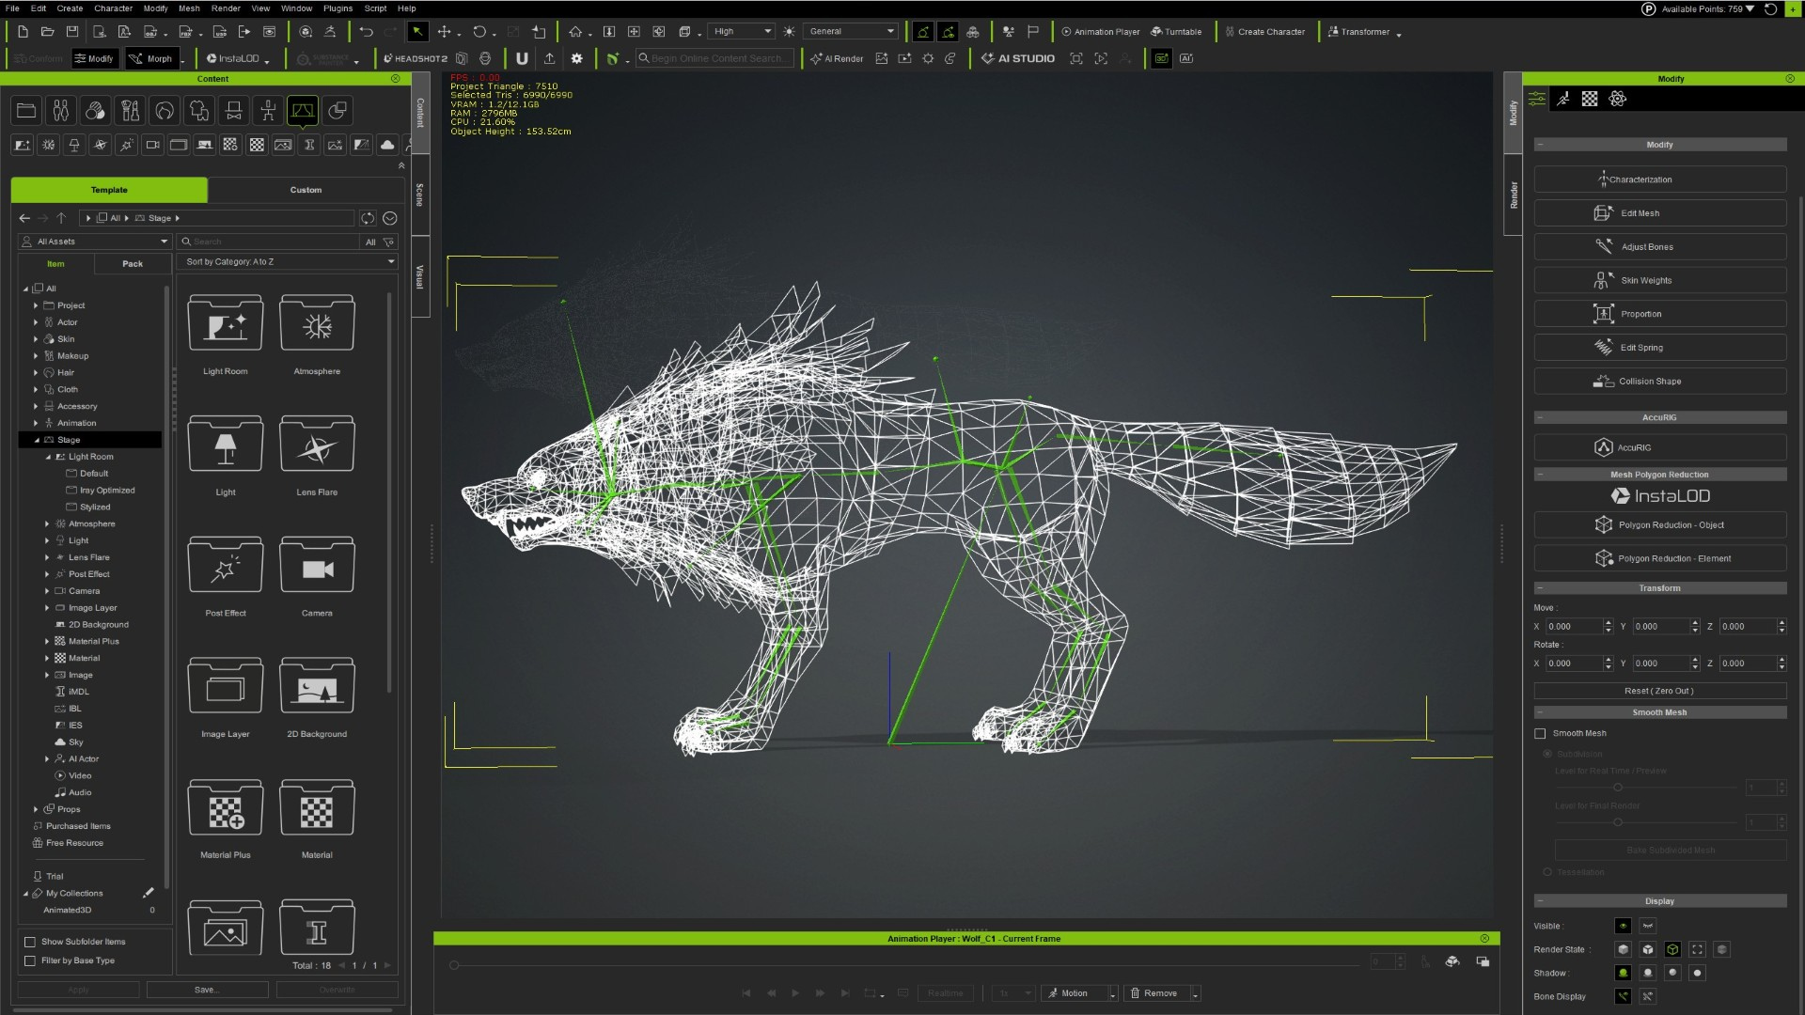
Task: Switch to the Custom content tab
Action: (x=306, y=190)
